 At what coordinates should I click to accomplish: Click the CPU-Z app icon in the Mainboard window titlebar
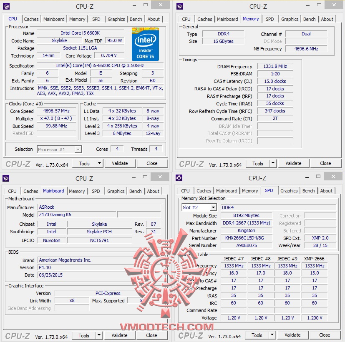coord(6,178)
